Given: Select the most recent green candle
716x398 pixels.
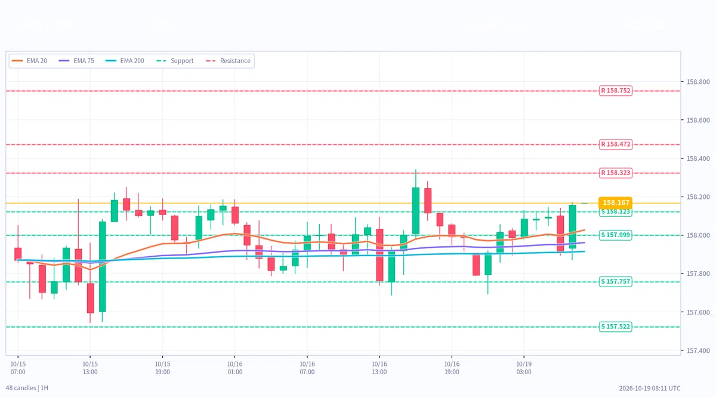Looking at the screenshot, I should (x=572, y=226).
